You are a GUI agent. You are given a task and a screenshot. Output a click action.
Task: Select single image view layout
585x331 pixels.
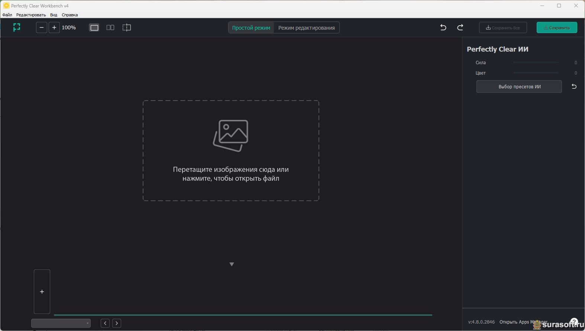coord(94,27)
